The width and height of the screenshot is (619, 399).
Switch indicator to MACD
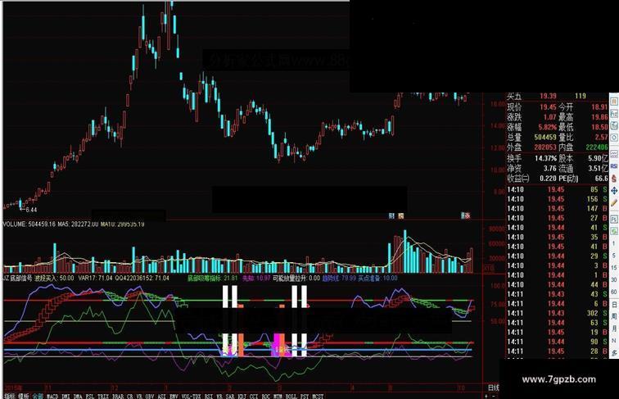click(x=52, y=396)
